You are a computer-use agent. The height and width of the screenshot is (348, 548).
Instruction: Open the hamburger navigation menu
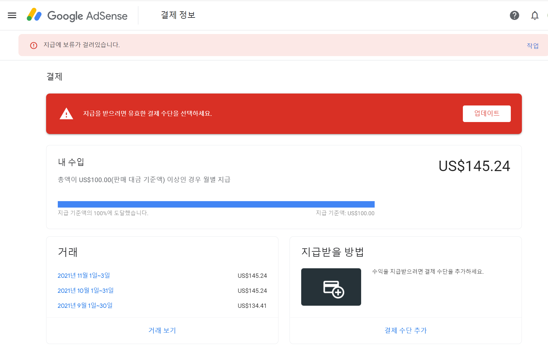[12, 15]
